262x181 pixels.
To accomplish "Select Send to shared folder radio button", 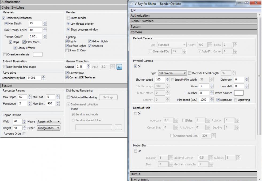I will click(73, 120).
